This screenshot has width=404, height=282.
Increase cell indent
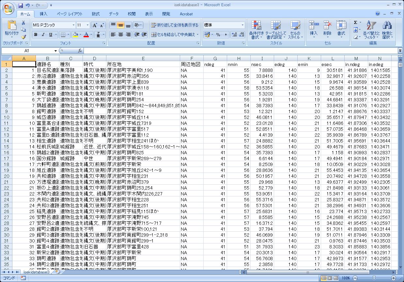[144, 35]
